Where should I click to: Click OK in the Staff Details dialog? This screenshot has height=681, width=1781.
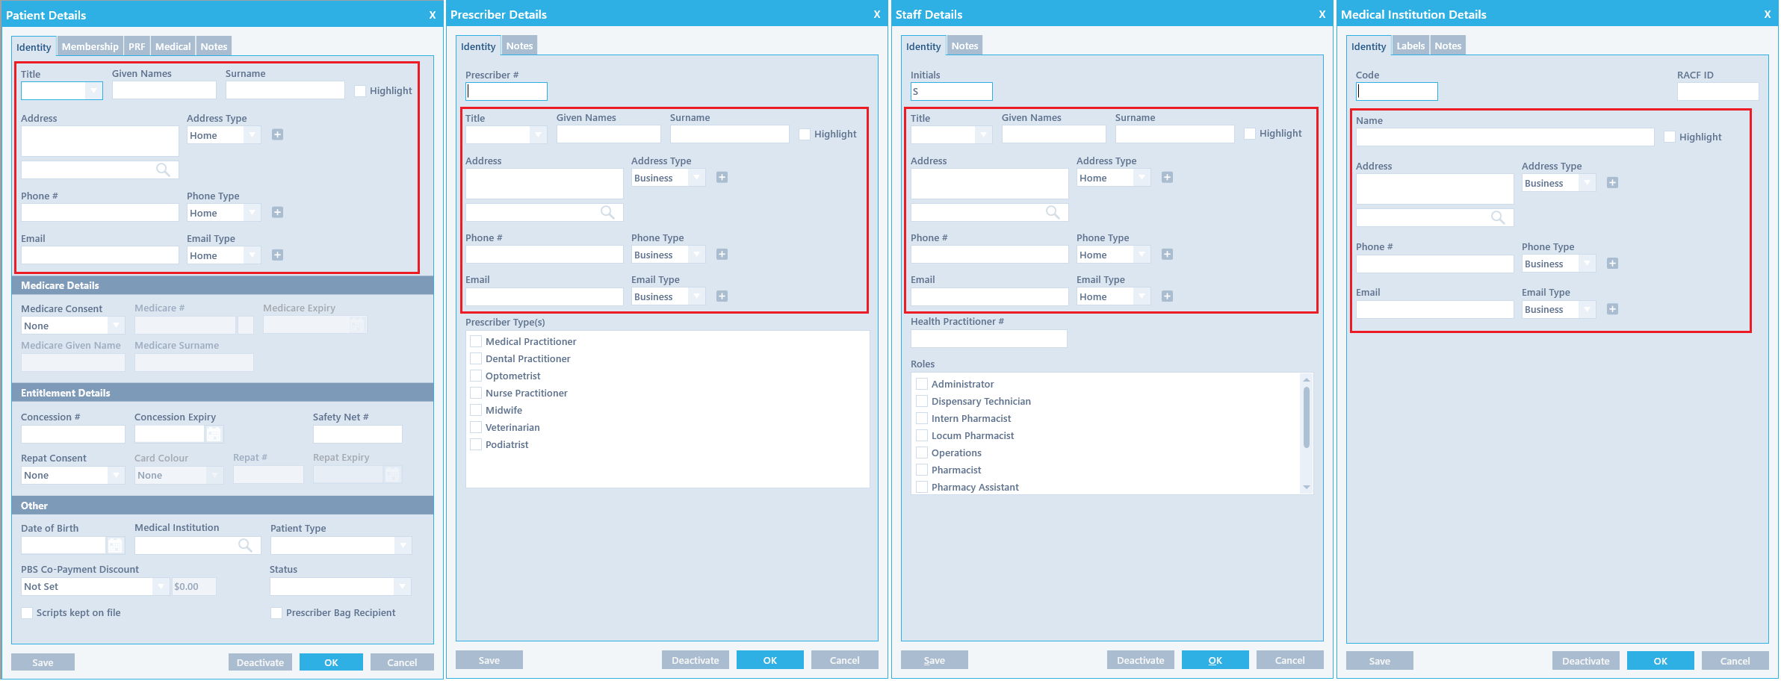[x=1215, y=661]
